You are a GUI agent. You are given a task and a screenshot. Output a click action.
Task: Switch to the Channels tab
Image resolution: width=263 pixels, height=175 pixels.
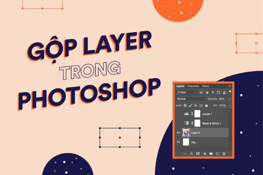click(x=193, y=86)
